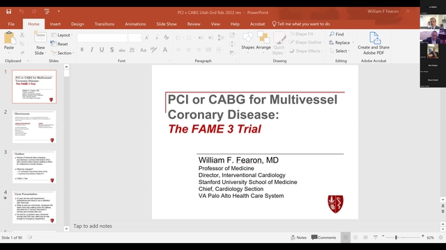This screenshot has width=446, height=250.
Task: Click the zoom slider handle
Action: click(x=396, y=237)
